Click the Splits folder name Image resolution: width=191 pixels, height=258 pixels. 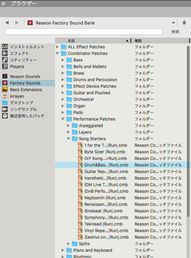[x=84, y=244]
